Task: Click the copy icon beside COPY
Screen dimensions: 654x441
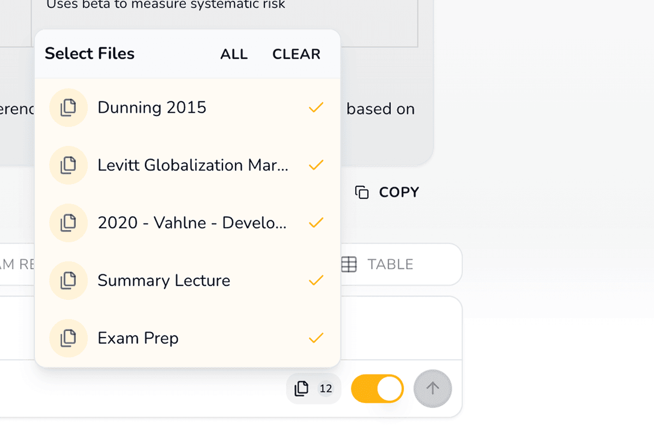Action: point(362,192)
